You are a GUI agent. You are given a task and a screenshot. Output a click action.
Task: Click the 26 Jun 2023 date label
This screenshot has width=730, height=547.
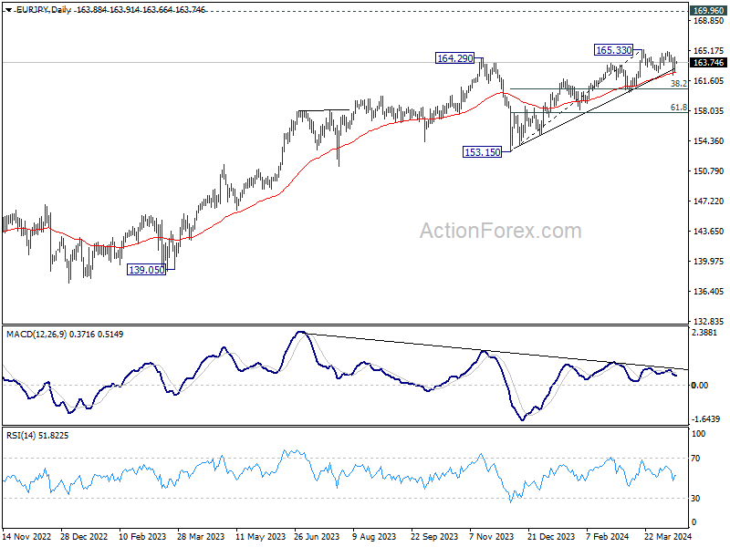point(317,536)
